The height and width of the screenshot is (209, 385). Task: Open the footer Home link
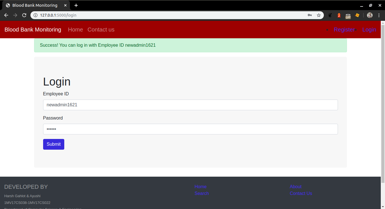[200, 187]
